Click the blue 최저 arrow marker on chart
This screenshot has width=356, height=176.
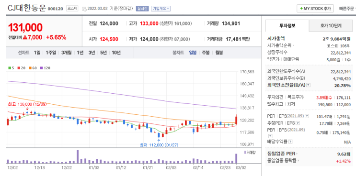pos(159,140)
